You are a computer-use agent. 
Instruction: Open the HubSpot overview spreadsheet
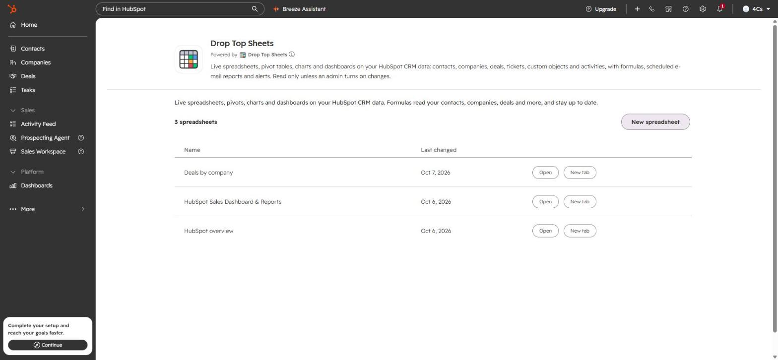click(545, 231)
